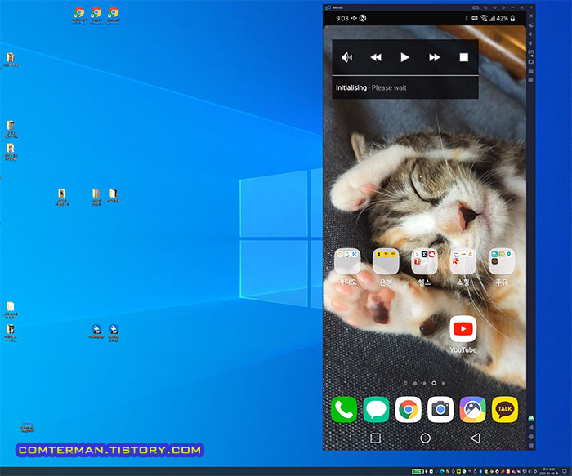Open the Windows notification center icon
Image resolution: width=572 pixels, height=476 pixels.
pyautogui.click(x=564, y=471)
